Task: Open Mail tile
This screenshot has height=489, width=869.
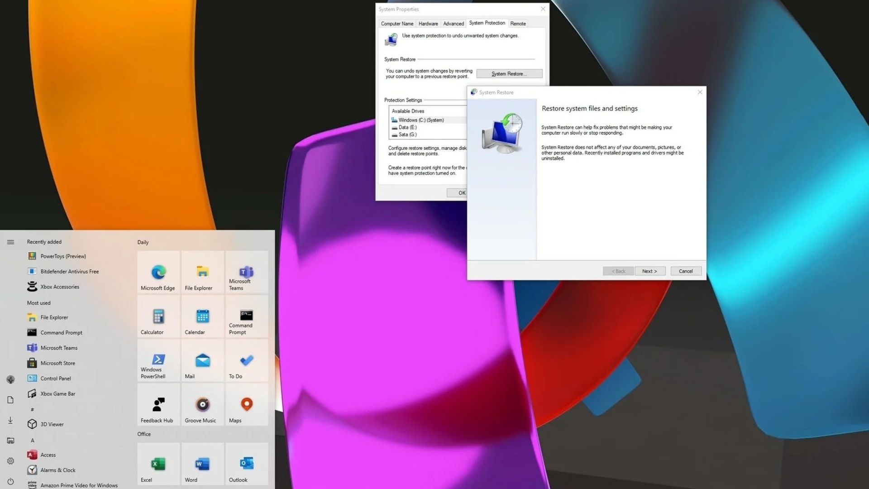Action: click(202, 360)
